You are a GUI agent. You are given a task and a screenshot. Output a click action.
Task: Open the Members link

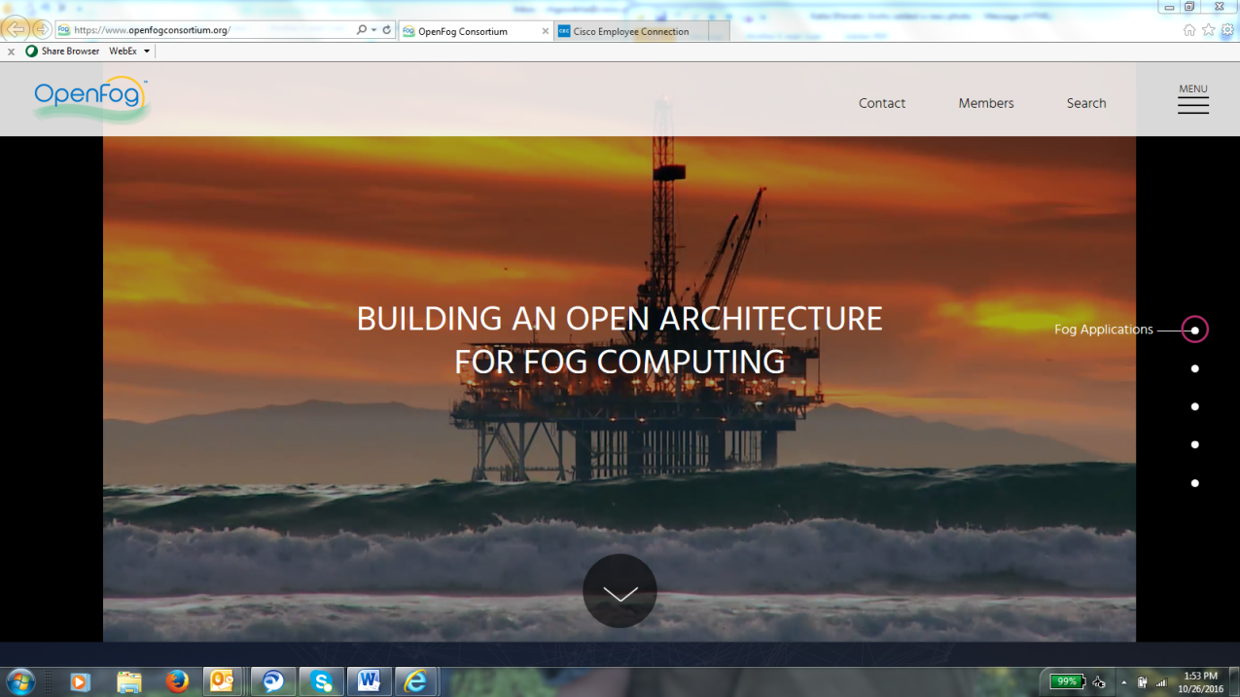pyautogui.click(x=985, y=103)
